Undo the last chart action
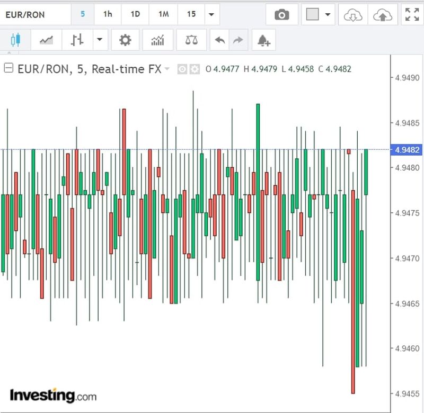This screenshot has height=413, width=424. pyautogui.click(x=219, y=40)
